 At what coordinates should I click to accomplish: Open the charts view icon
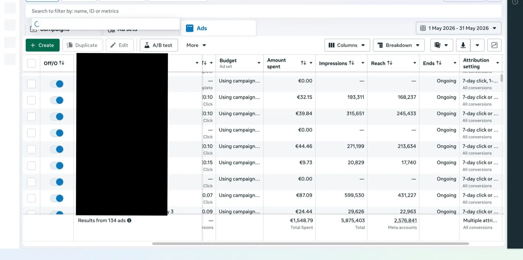494,45
